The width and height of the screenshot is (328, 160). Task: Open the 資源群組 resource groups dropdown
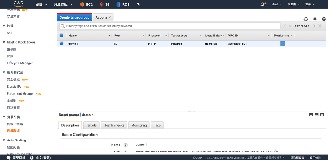[63, 4]
